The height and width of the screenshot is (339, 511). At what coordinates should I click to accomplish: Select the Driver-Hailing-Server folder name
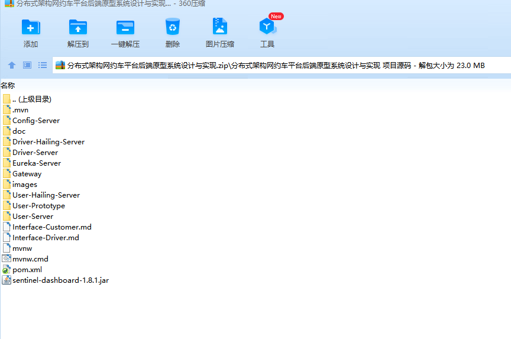pyautogui.click(x=48, y=142)
